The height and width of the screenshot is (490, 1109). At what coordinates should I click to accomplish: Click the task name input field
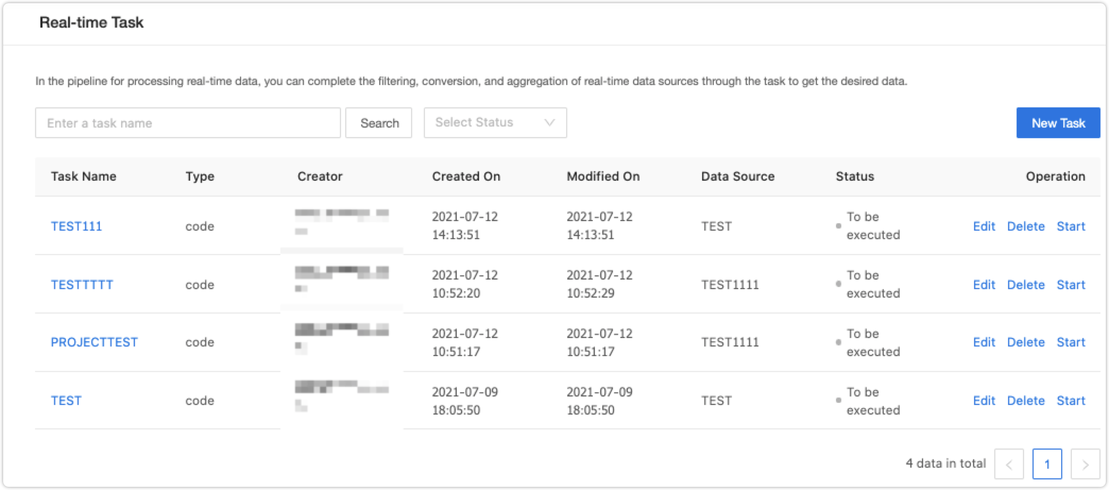tap(187, 123)
